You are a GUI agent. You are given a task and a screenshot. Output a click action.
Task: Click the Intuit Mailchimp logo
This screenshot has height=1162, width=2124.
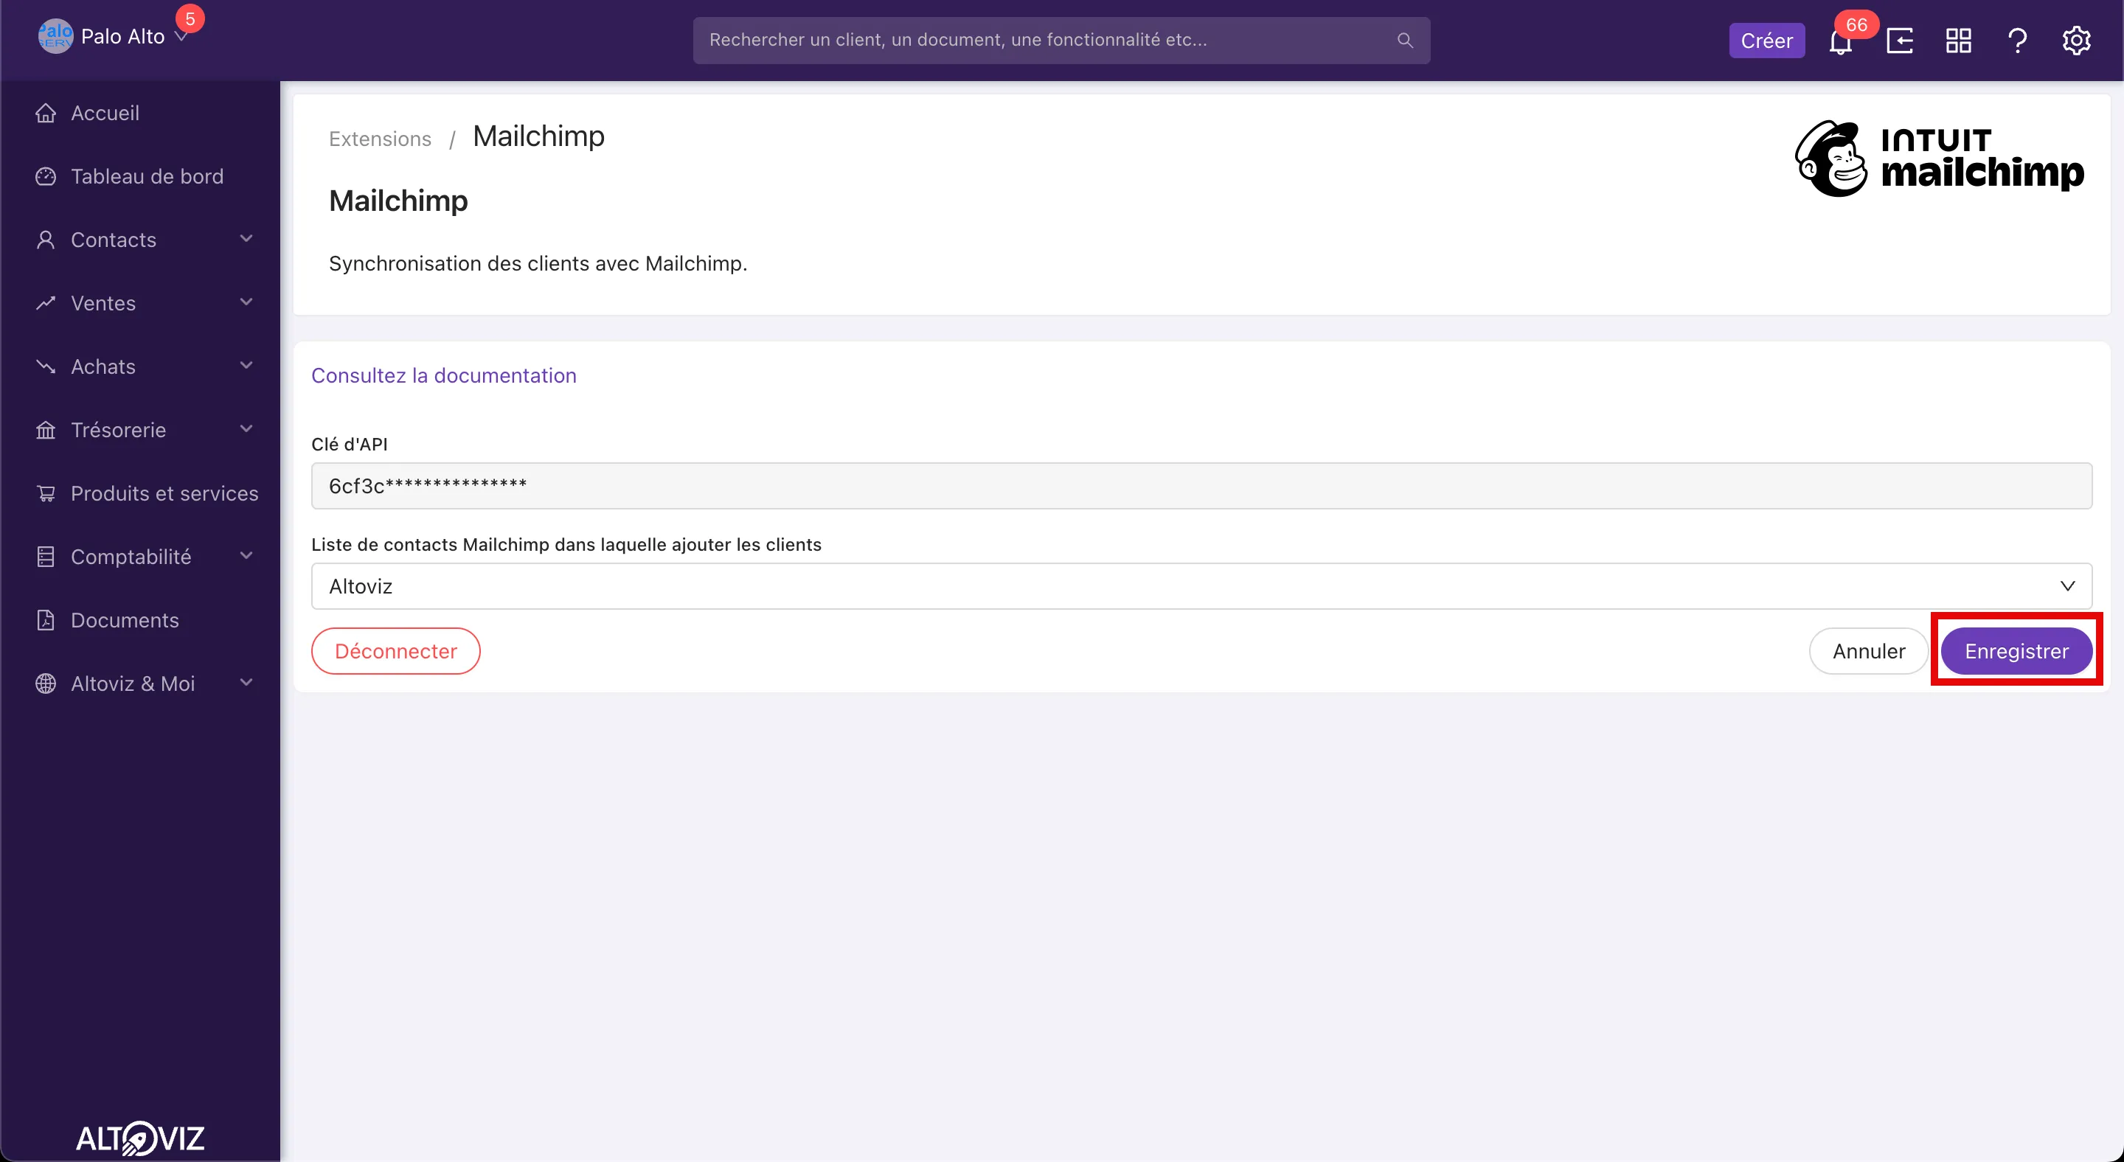coord(1940,159)
